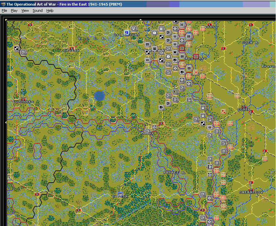Image resolution: width=276 pixels, height=226 pixels.
Task: Select the tan infantry counter at Mozyr
Action: coord(154,127)
